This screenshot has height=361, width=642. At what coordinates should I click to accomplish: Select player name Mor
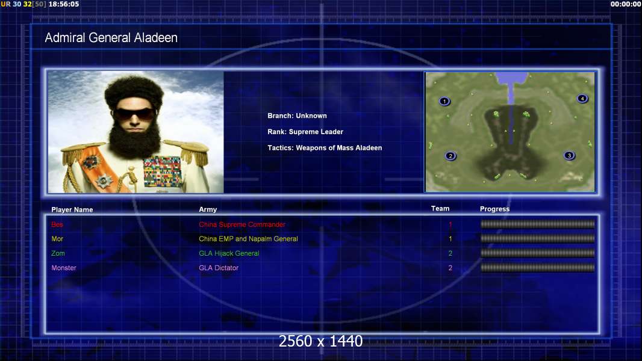(57, 239)
